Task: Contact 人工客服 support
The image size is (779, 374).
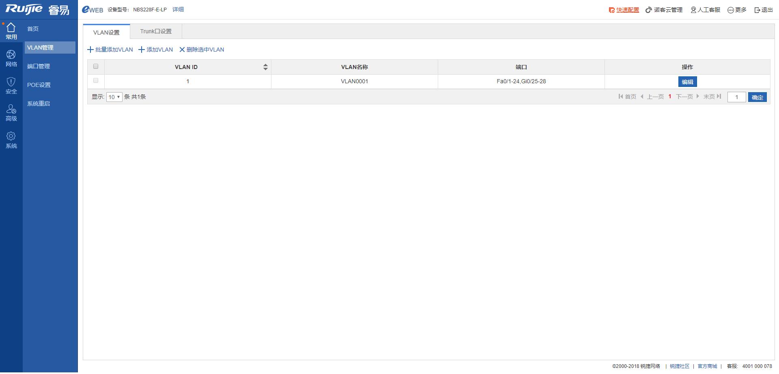Action: (x=705, y=10)
